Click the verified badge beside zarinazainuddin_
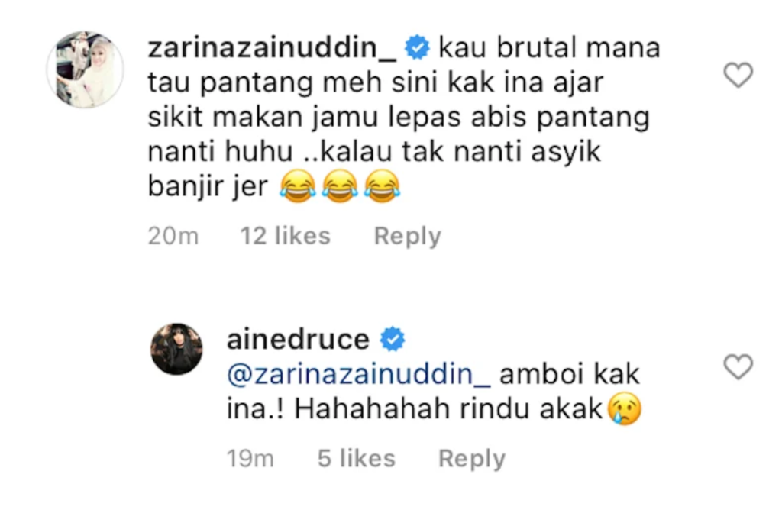The width and height of the screenshot is (782, 513). point(417,48)
